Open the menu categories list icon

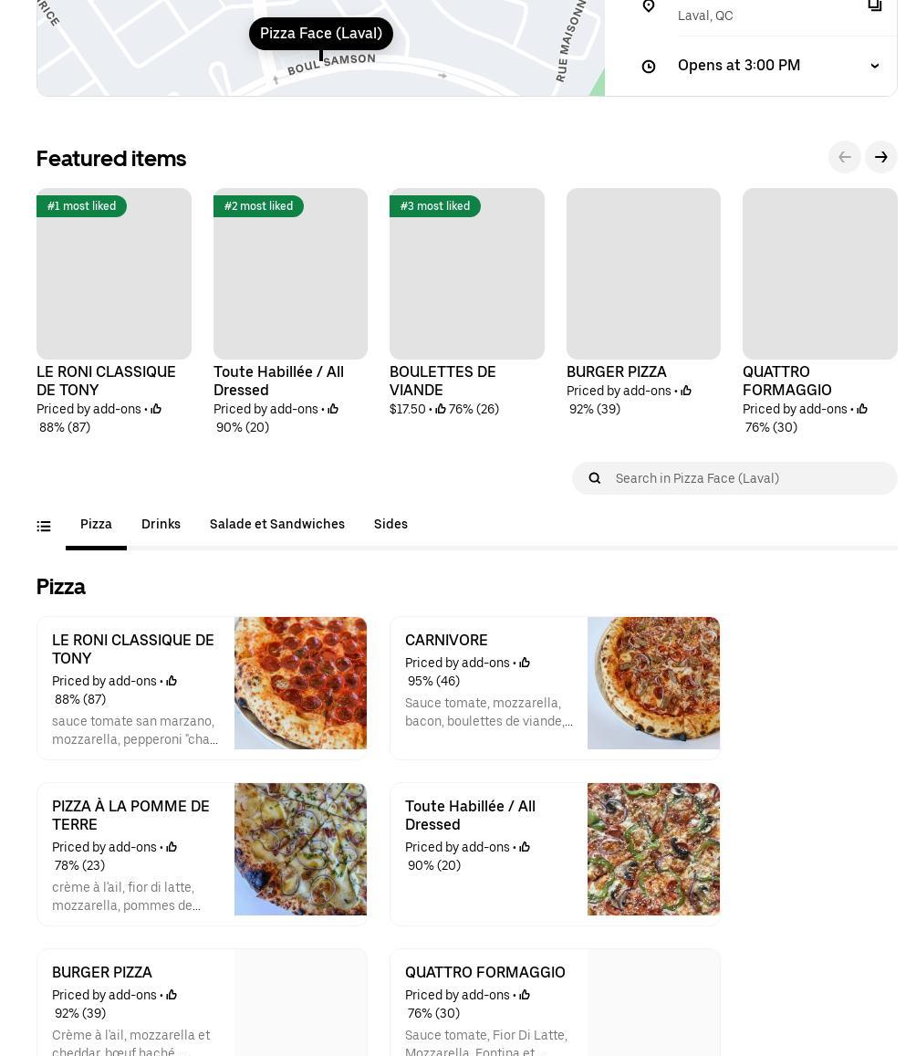[44, 526]
